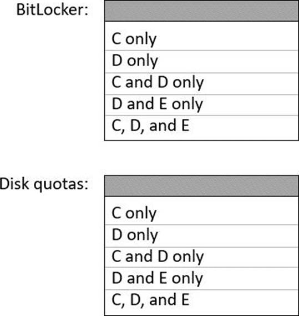Set Disk quotas answer to volumes D and E
The height and width of the screenshot is (316, 299).
[x=201, y=278]
